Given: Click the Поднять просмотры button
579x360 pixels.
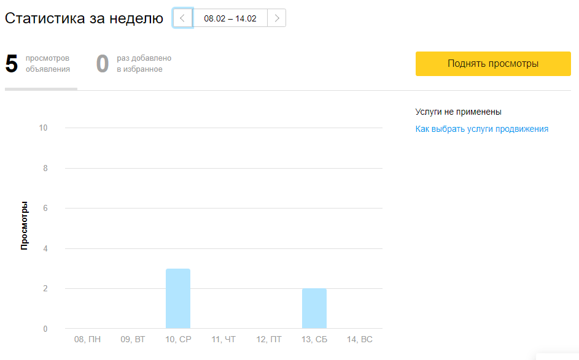Looking at the screenshot, I should point(493,64).
